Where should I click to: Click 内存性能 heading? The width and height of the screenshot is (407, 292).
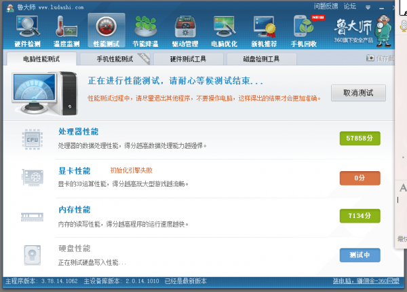75,210
